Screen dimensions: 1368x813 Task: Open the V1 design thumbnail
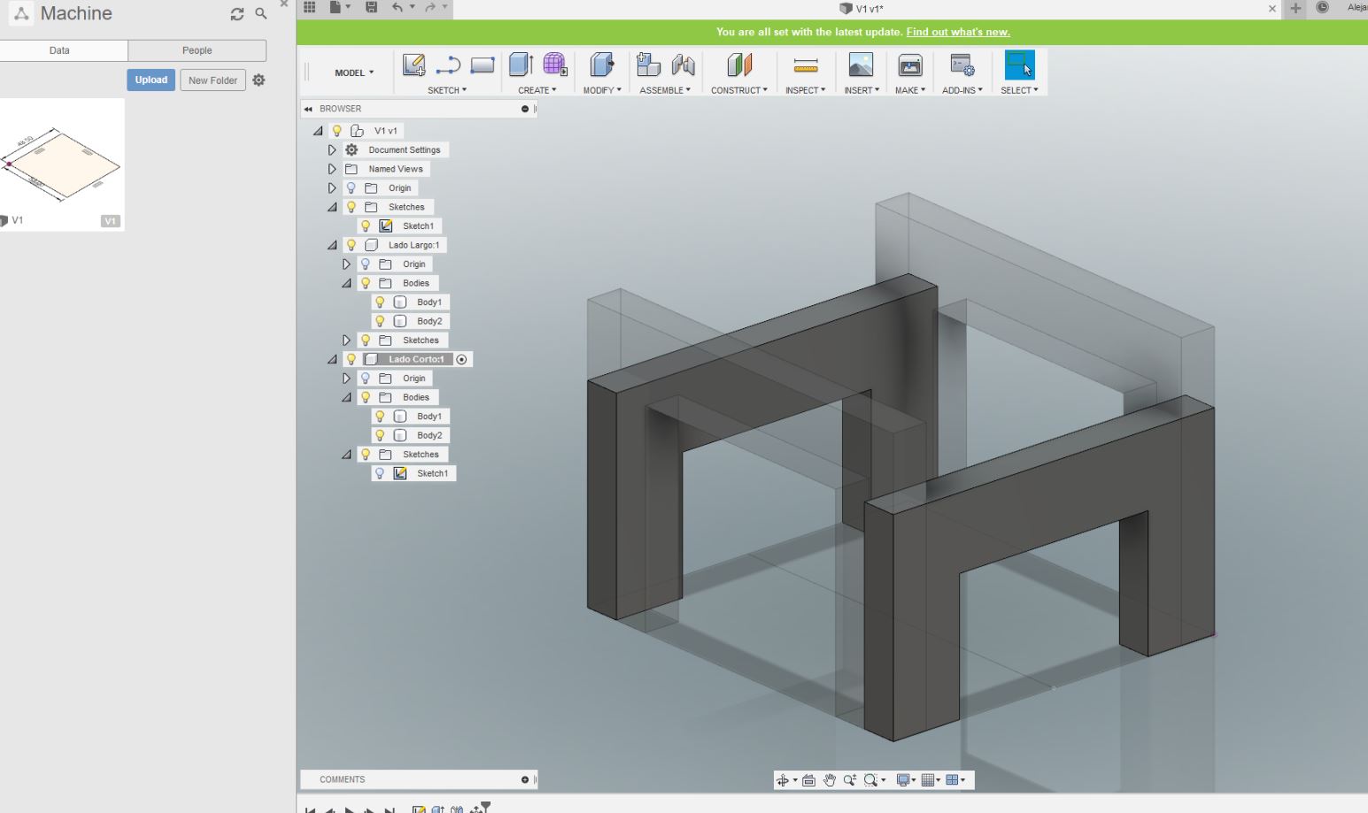[x=62, y=164]
